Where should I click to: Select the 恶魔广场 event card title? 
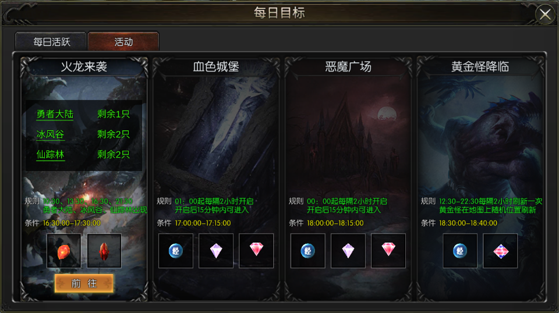(x=348, y=66)
